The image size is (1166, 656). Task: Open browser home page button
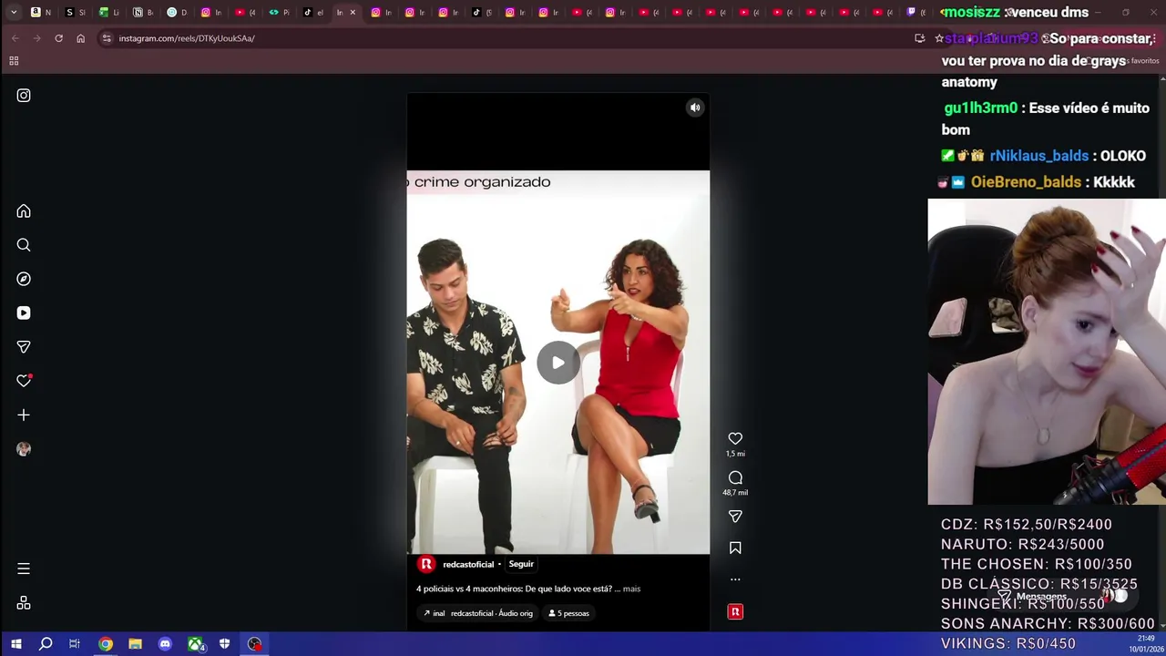point(80,38)
